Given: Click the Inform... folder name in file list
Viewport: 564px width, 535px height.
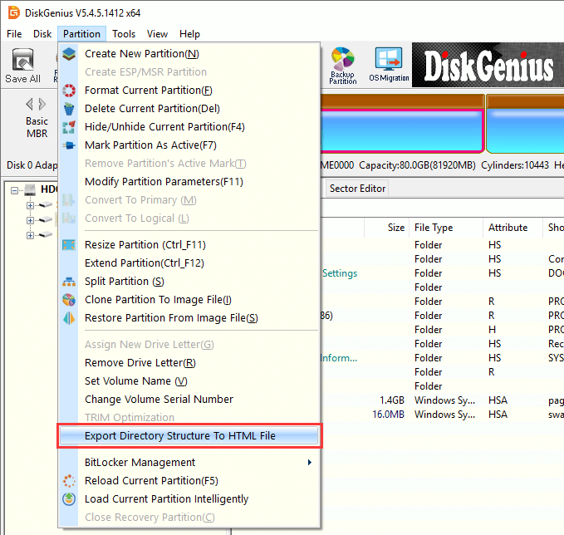Looking at the screenshot, I should click(339, 358).
